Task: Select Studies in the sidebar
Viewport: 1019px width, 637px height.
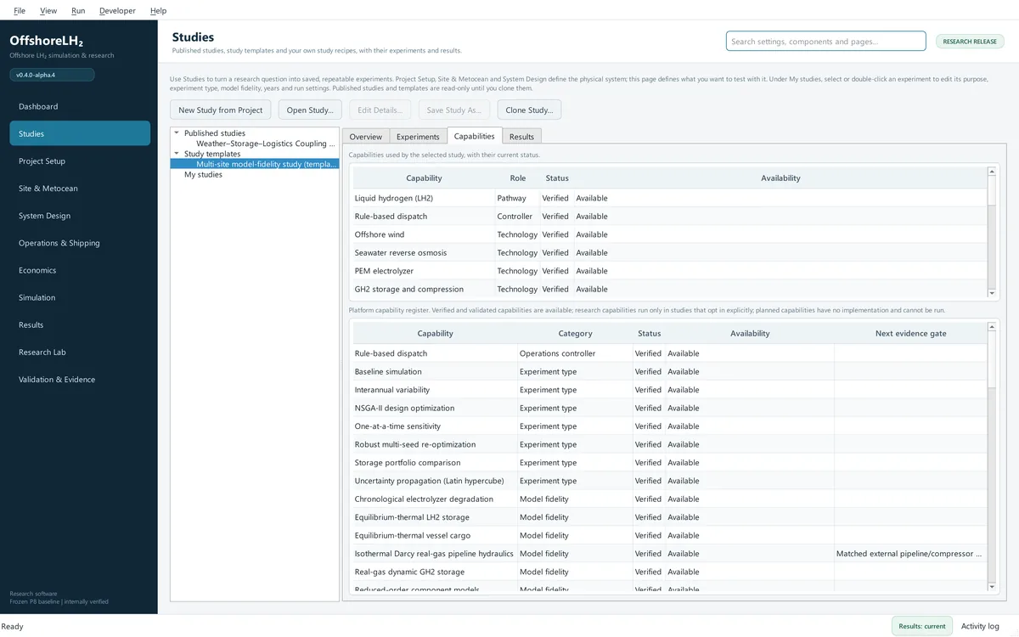Action: click(80, 133)
